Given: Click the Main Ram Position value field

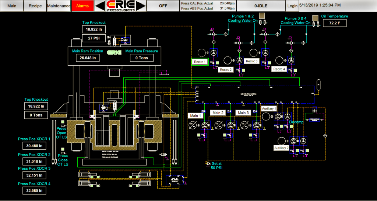Looking at the screenshot, I should tap(88, 58).
